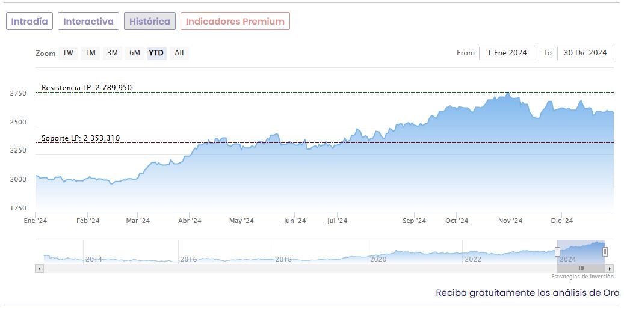Image resolution: width=624 pixels, height=309 pixels.
Task: Set zoom range to 1W
Action: 68,53
